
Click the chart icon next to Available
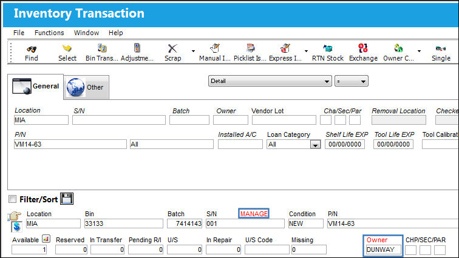pyautogui.click(x=46, y=239)
